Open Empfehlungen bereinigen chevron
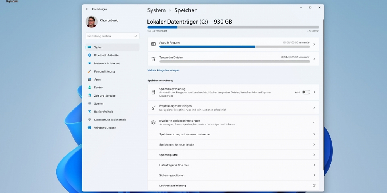Image resolution: width=387 pixels, height=193 pixels. point(314,108)
